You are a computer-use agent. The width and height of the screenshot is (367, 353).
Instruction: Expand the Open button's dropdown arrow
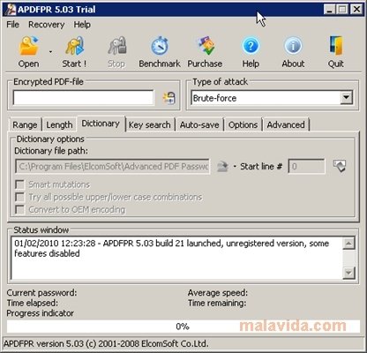(x=50, y=52)
